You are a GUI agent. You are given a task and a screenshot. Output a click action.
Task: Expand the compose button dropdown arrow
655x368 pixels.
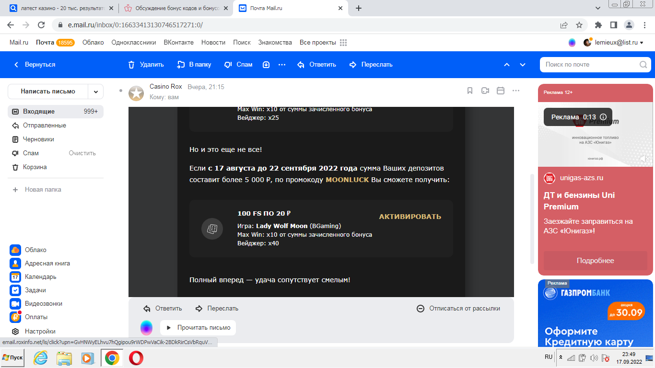click(x=96, y=92)
